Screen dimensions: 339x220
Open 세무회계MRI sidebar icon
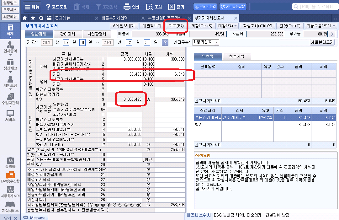point(10,192)
